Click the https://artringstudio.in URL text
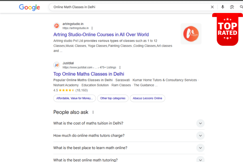This screenshot has width=243, height=162. coord(76,28)
